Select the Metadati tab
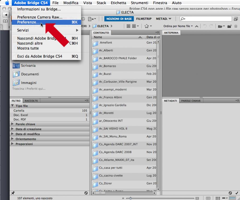This screenshot has width=240, height=200. (x=170, y=101)
